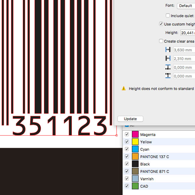Screen dimensions: 195x195
Task: Click the left clear area margin icon
Action: pyautogui.click(x=168, y=50)
